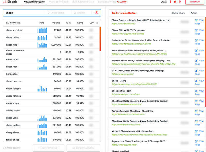Submit the shoes keyword search arrow

pos(96,13)
